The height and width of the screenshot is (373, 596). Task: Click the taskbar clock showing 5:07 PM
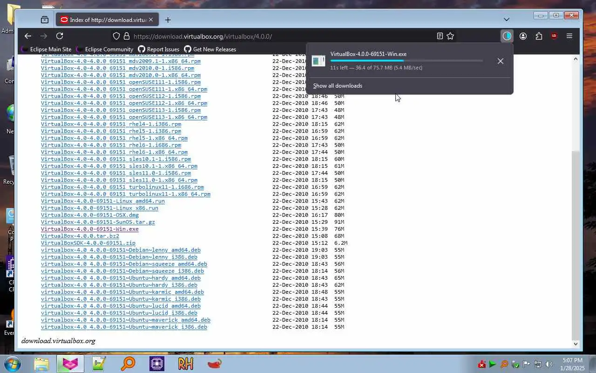(x=573, y=364)
